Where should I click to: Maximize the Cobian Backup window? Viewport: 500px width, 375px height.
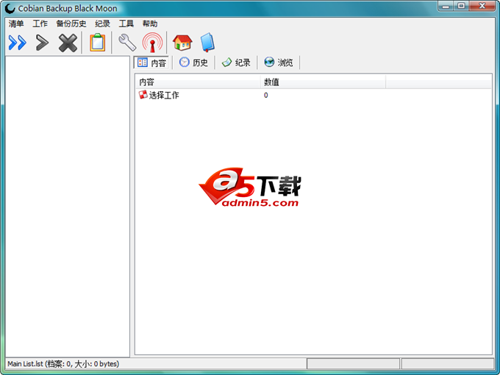462,6
